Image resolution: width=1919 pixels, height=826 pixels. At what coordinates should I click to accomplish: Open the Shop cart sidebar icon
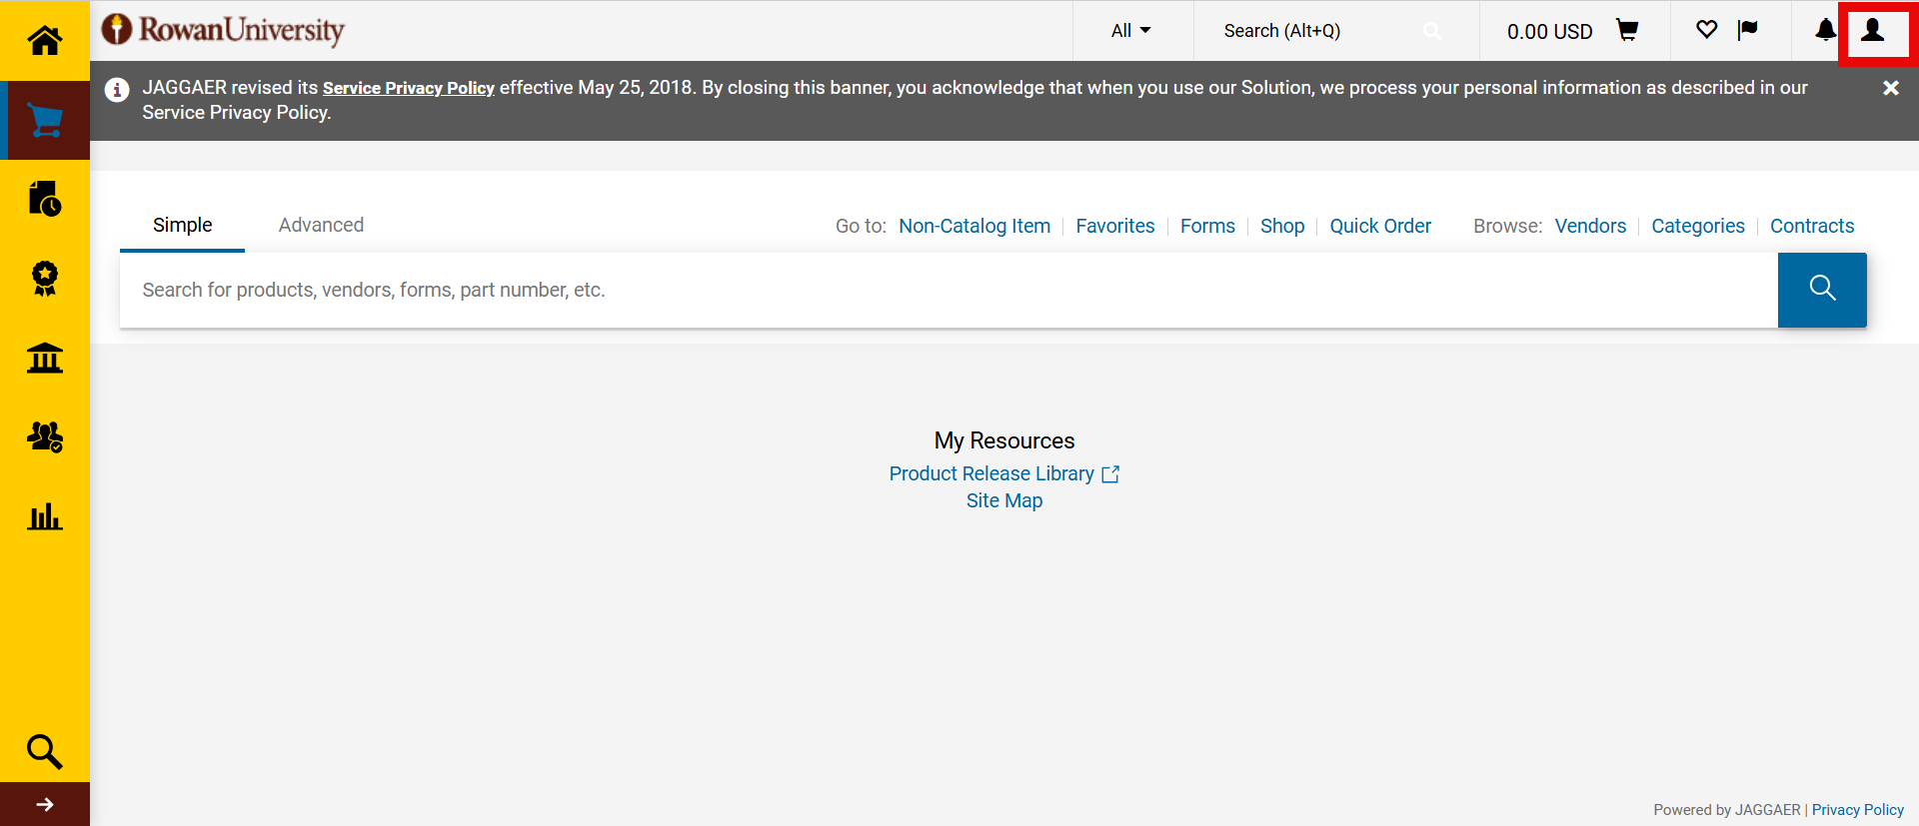tap(45, 121)
